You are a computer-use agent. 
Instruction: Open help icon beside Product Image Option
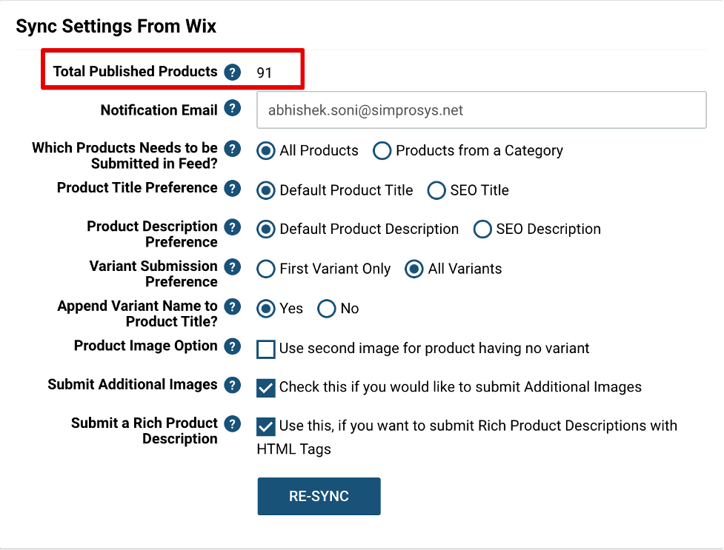point(232,346)
